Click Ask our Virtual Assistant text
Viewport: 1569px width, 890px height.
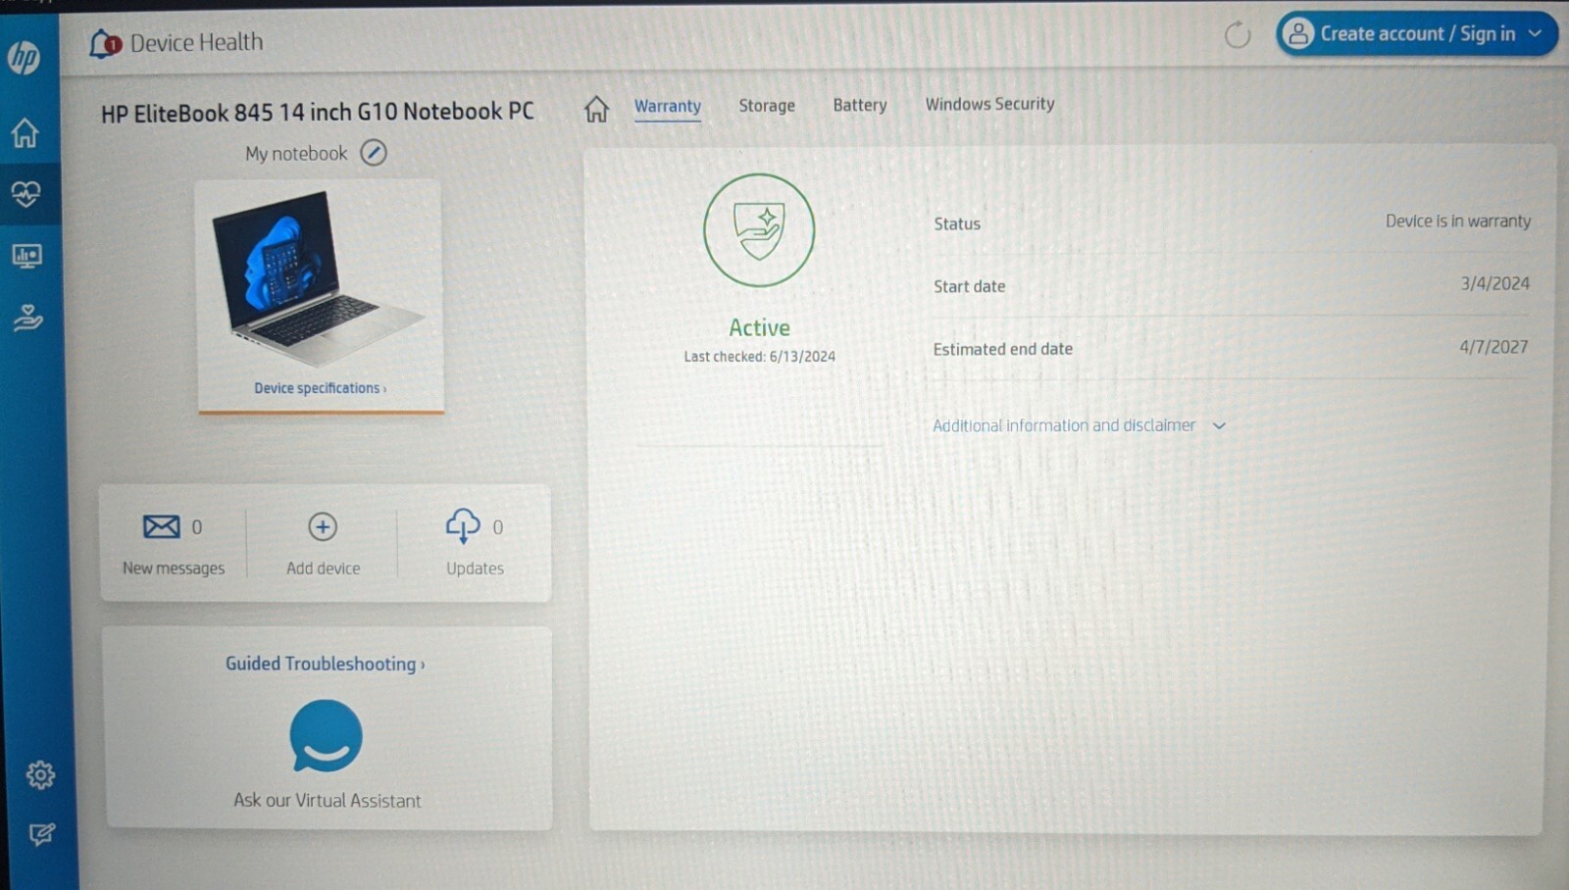[328, 801]
